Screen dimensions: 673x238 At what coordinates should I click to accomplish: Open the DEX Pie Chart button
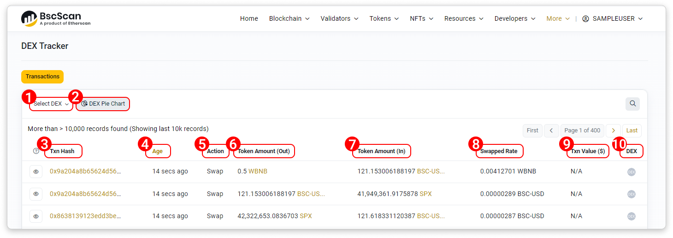click(103, 104)
